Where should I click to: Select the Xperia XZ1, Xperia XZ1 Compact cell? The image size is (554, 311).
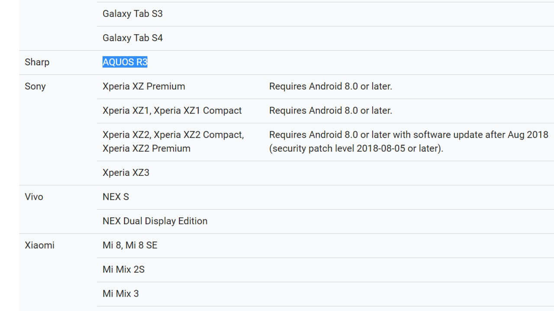pyautogui.click(x=172, y=111)
